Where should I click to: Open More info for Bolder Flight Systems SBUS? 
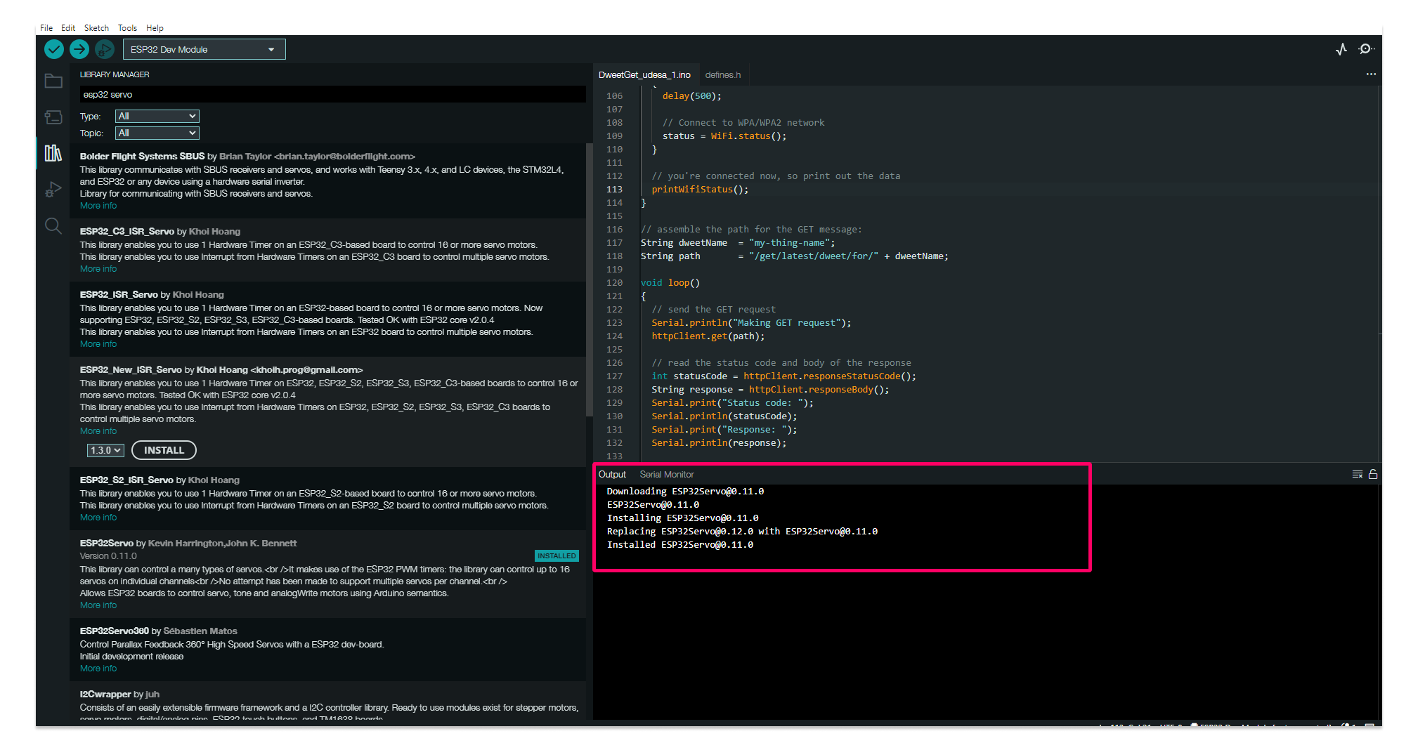point(98,206)
